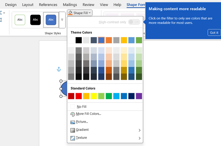Select the blue ellipse shape
The width and height of the screenshot is (221, 146).
tap(64, 89)
